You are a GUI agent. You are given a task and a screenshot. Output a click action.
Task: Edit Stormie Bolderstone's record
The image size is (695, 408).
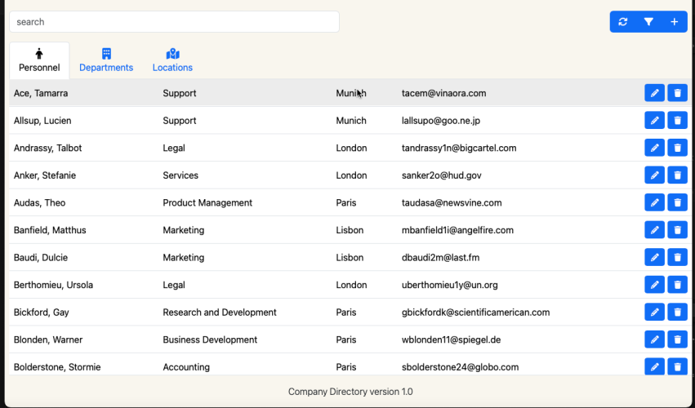point(654,367)
